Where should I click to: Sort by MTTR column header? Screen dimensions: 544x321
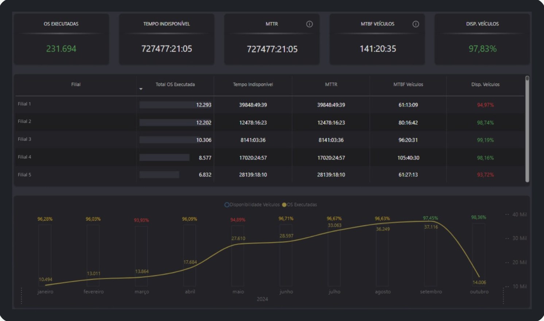331,84
